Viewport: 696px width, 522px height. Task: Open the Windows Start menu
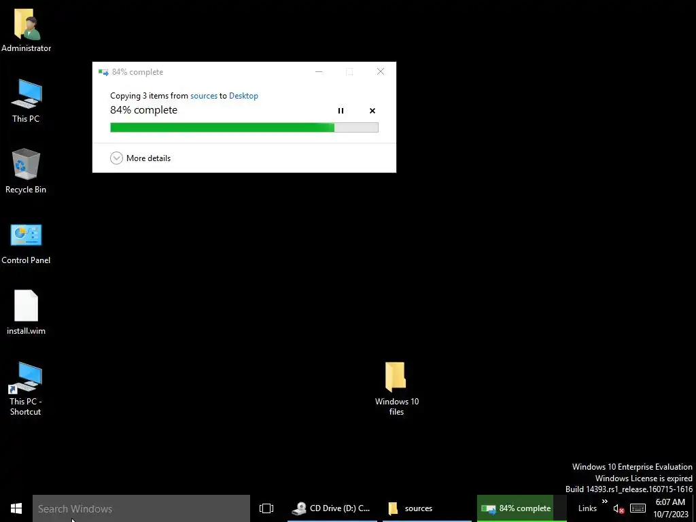(16, 508)
